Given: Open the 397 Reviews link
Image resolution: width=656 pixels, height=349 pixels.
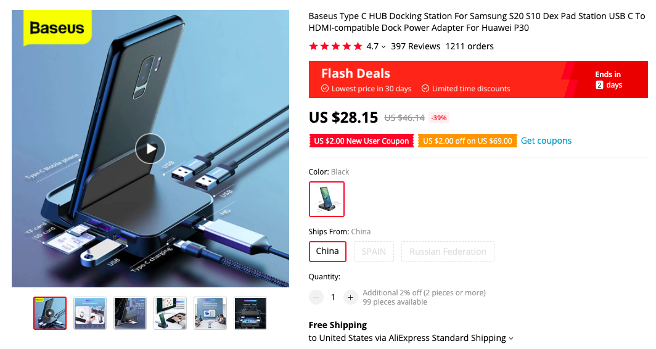Looking at the screenshot, I should point(416,46).
